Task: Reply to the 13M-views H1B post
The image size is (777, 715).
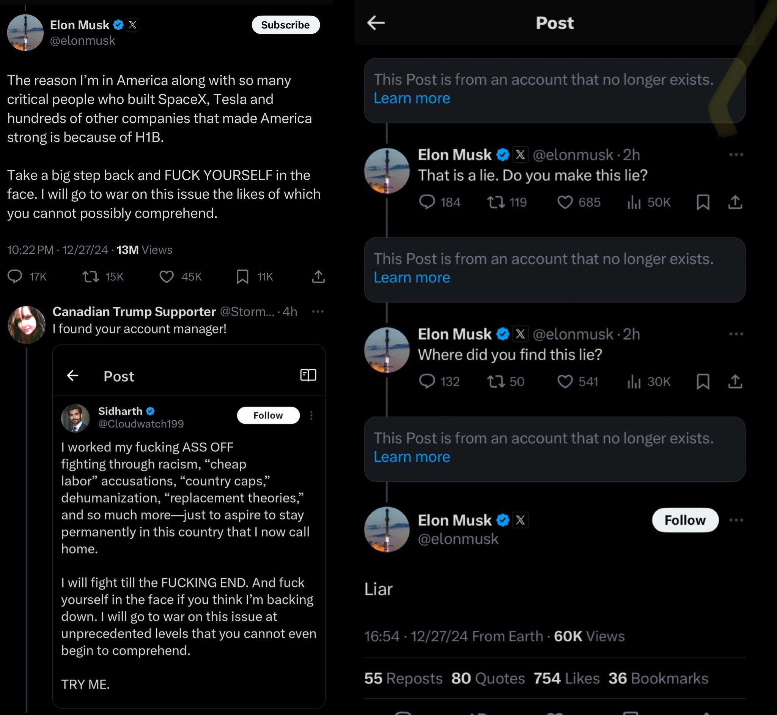Action: tap(15, 277)
